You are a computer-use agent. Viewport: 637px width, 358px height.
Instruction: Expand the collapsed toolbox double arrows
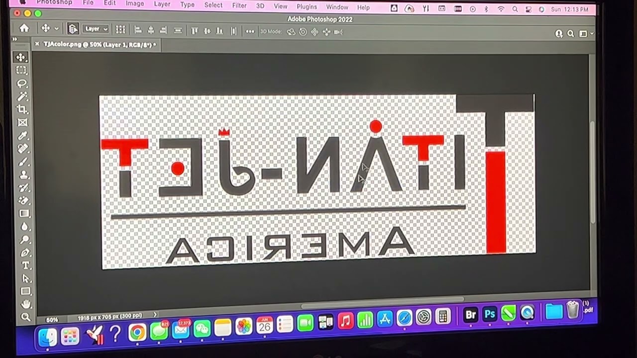coord(15,39)
